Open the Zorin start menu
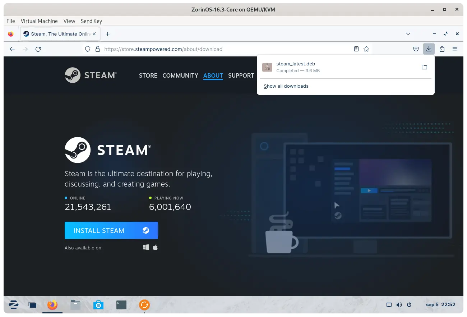 tap(14, 305)
